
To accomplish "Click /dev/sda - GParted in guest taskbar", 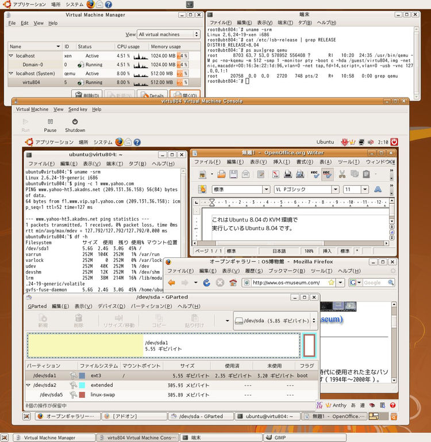I will [x=201, y=416].
